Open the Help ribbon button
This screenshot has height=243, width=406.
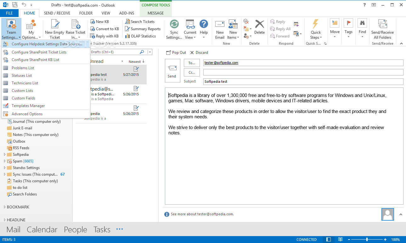tap(204, 29)
